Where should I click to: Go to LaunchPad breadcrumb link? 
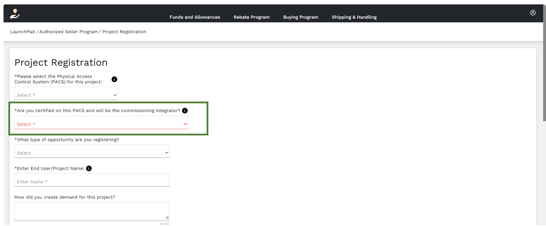[x=22, y=32]
